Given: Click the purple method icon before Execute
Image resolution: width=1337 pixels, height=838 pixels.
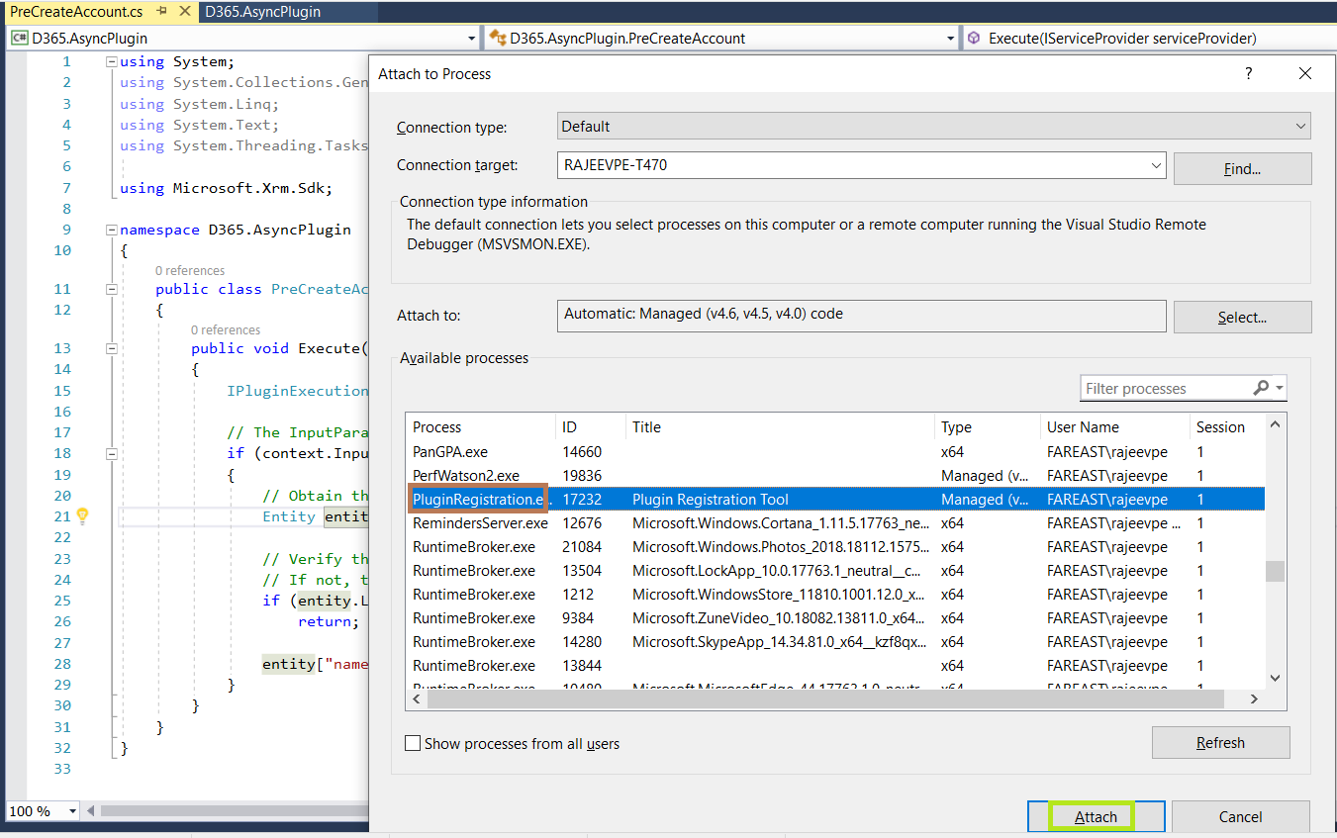Looking at the screenshot, I should pos(974,37).
